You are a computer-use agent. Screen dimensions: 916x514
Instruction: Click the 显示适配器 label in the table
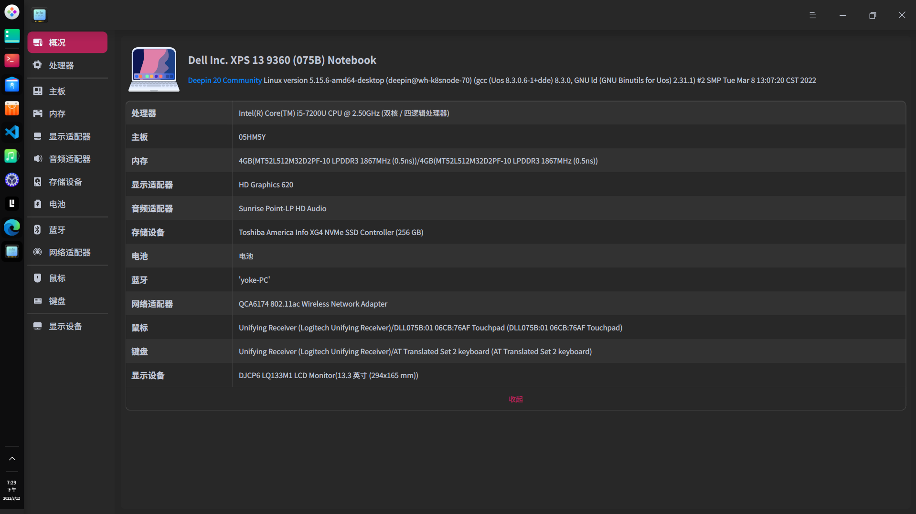point(152,185)
